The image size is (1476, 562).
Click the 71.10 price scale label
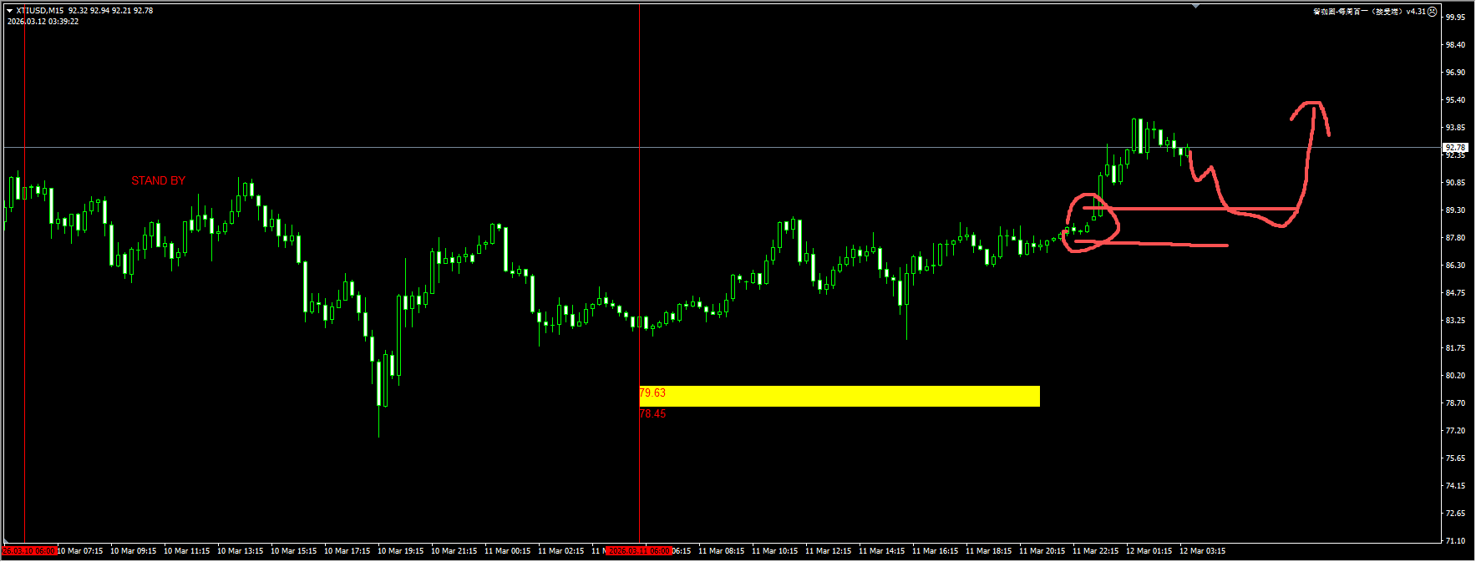pyautogui.click(x=1455, y=541)
